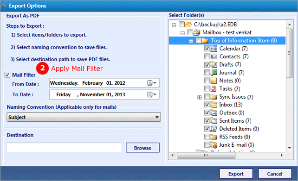Screen dimensions: 298x181
Task: Select the Mailbox - test venkat node
Action: (x=227, y=32)
